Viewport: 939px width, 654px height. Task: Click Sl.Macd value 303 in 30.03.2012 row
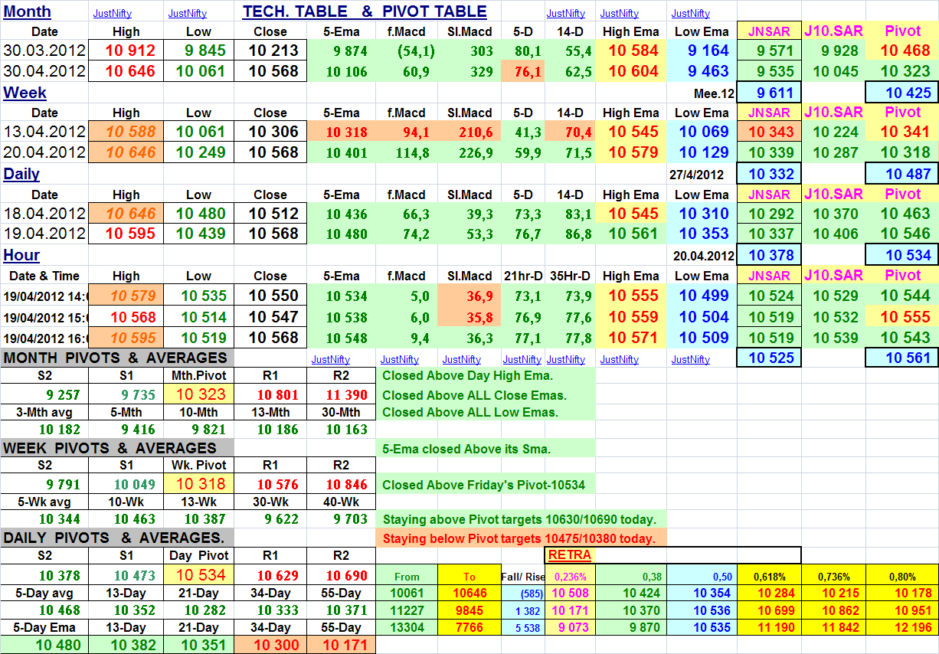[469, 51]
